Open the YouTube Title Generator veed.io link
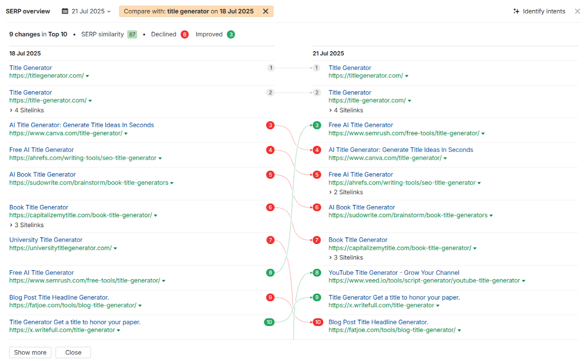Viewport: 585px width, 361px height. 393,272
